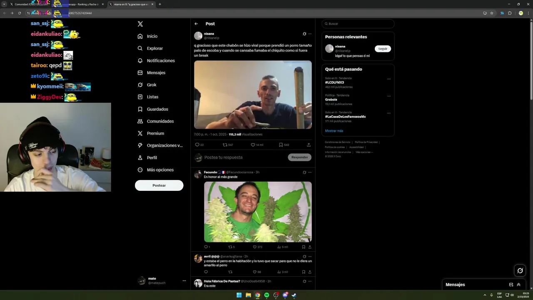Bookmark Facundo's reply
This screenshot has height=300, width=533.
pyautogui.click(x=304, y=247)
